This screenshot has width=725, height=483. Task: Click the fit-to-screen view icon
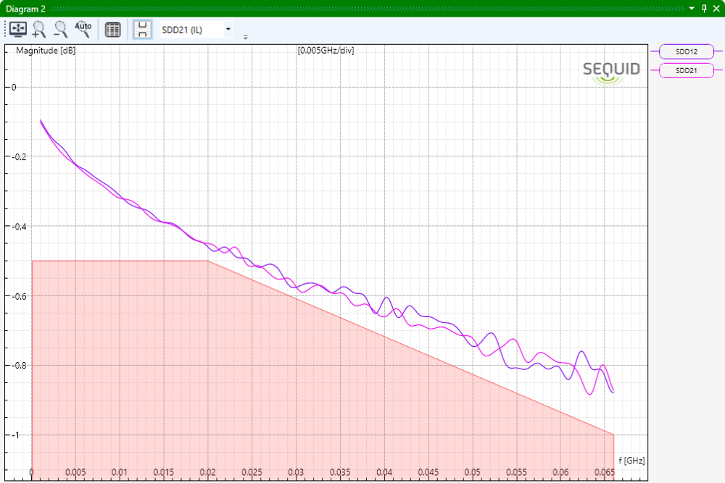(x=17, y=30)
